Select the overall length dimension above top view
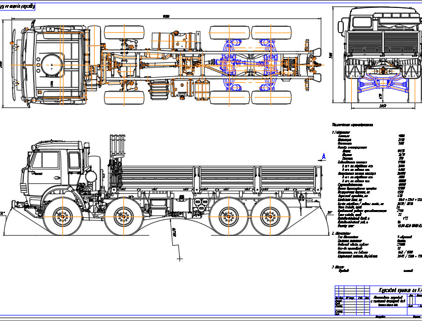Screen dimensions: 422x321 (166, 16)
